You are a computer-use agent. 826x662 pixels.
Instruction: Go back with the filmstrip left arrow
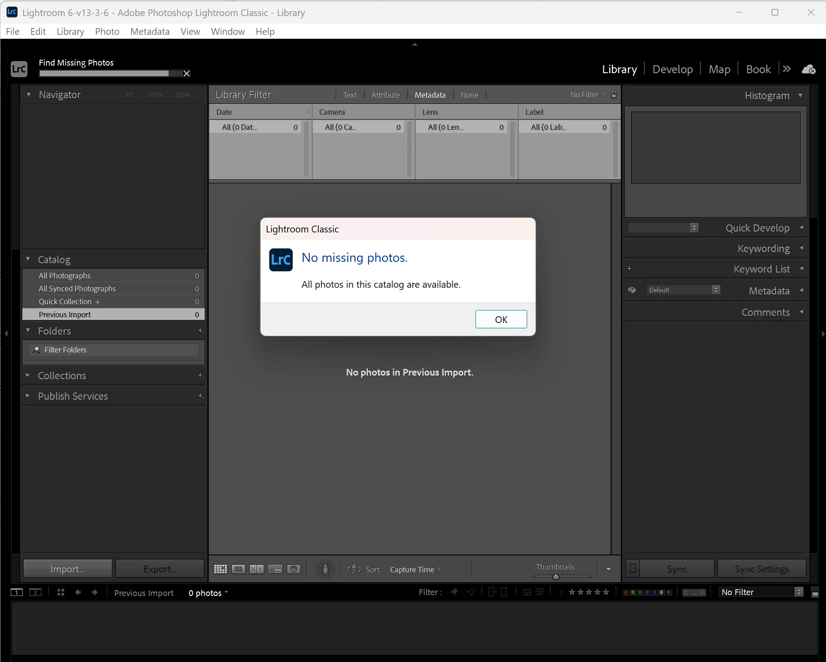pyautogui.click(x=78, y=592)
